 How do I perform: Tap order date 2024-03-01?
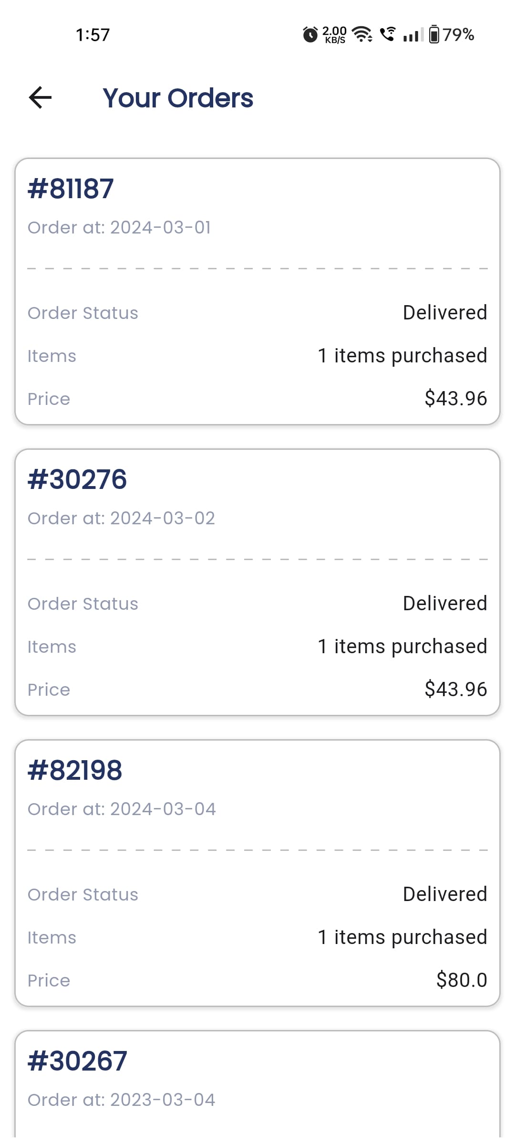click(119, 227)
